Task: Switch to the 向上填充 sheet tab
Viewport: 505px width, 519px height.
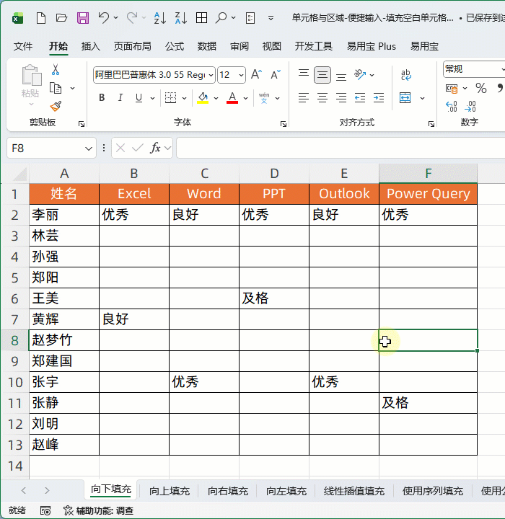Action: (x=170, y=491)
